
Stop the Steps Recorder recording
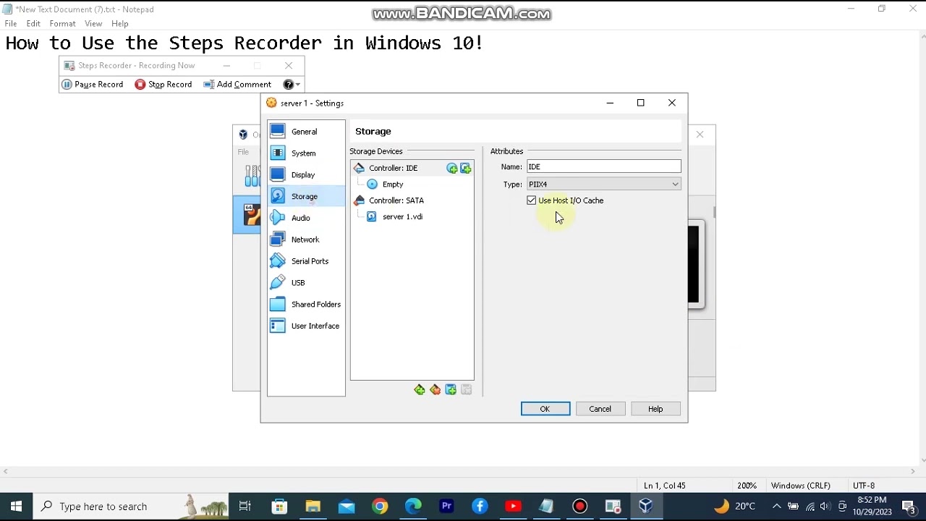coord(163,85)
